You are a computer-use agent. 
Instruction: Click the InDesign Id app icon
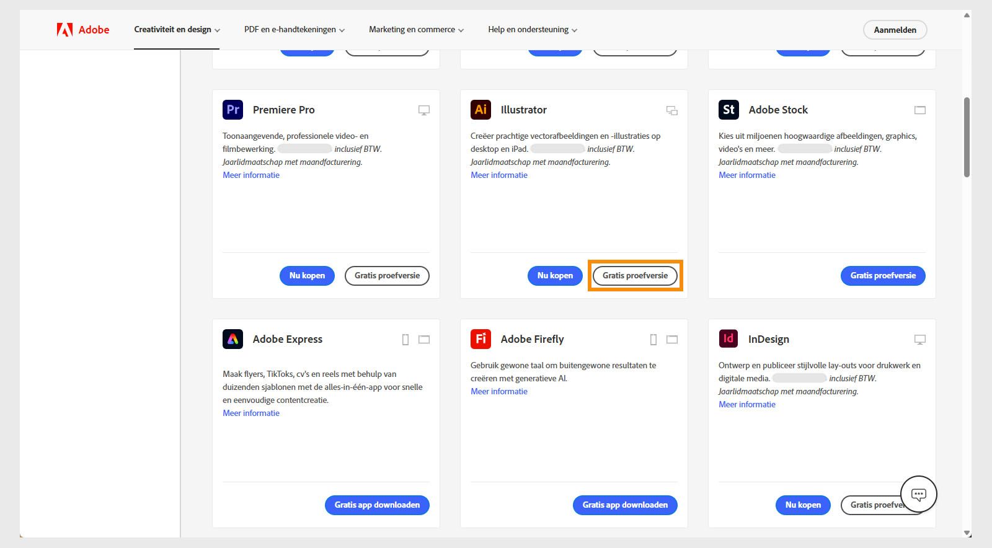(728, 338)
